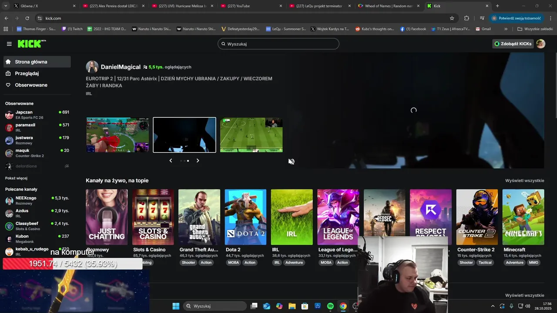The image size is (557, 313).
Task: Open File Explorer from the taskbar
Action: coord(292,306)
